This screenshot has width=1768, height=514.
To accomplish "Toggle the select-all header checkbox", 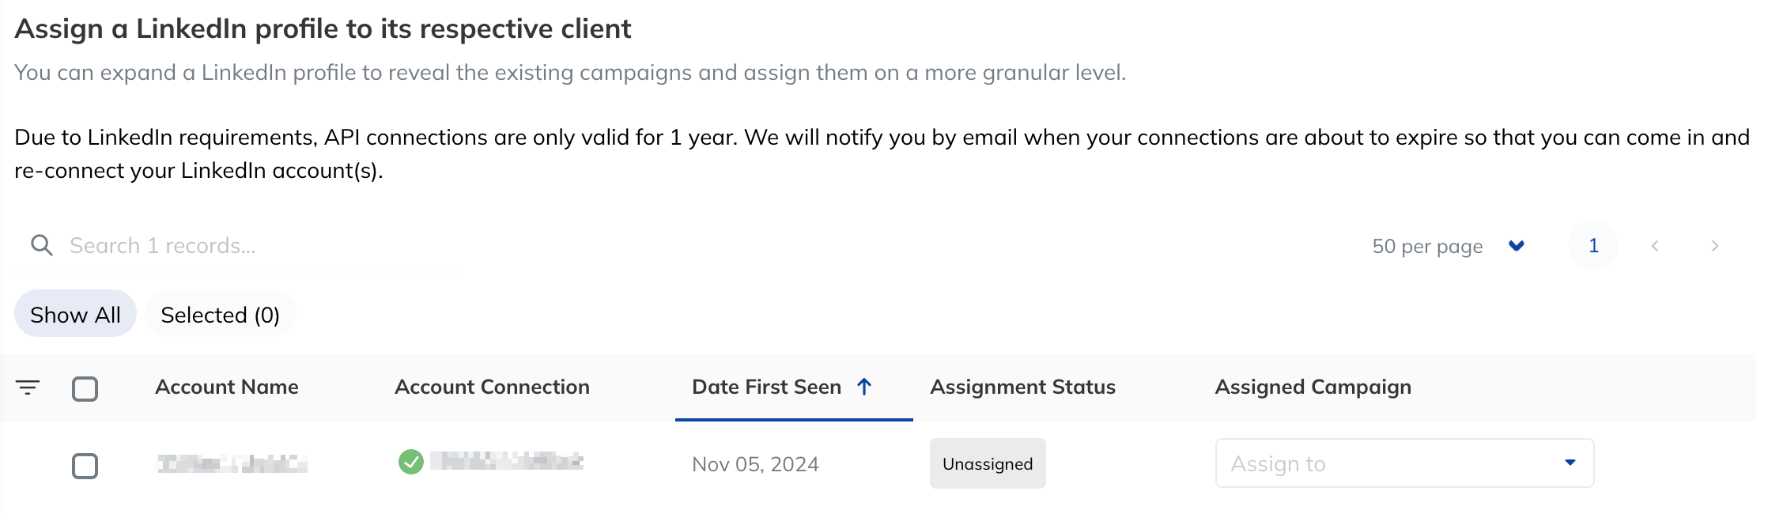I will point(85,388).
